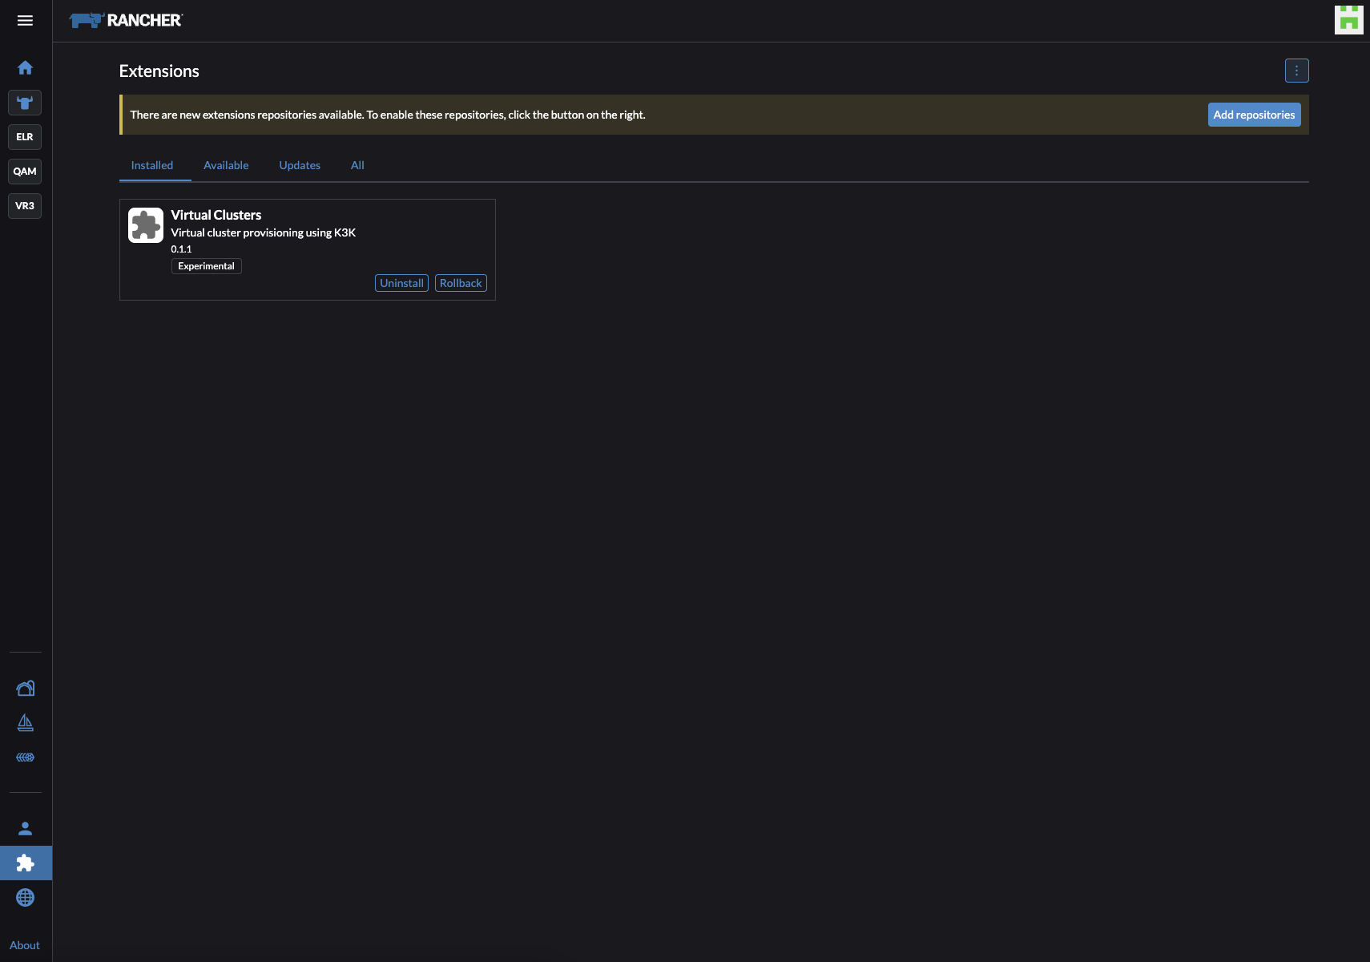The width and height of the screenshot is (1370, 962).
Task: Open Users & Authentication person icon
Action: (25, 829)
